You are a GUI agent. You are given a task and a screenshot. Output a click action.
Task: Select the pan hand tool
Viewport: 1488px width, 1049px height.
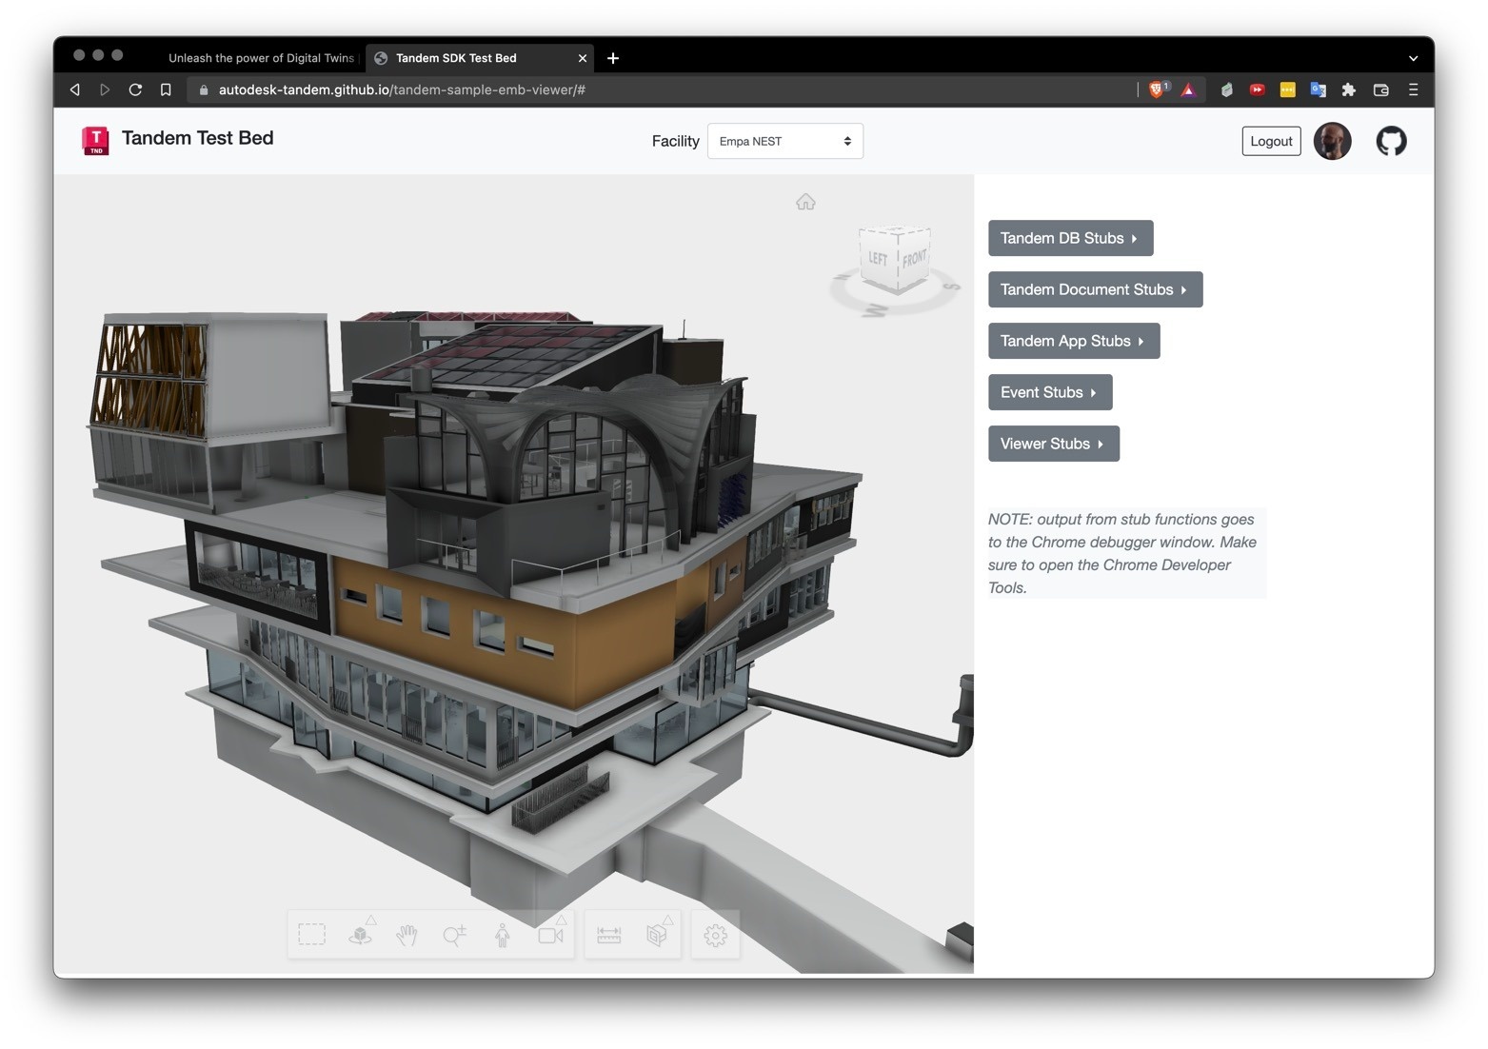[407, 935]
